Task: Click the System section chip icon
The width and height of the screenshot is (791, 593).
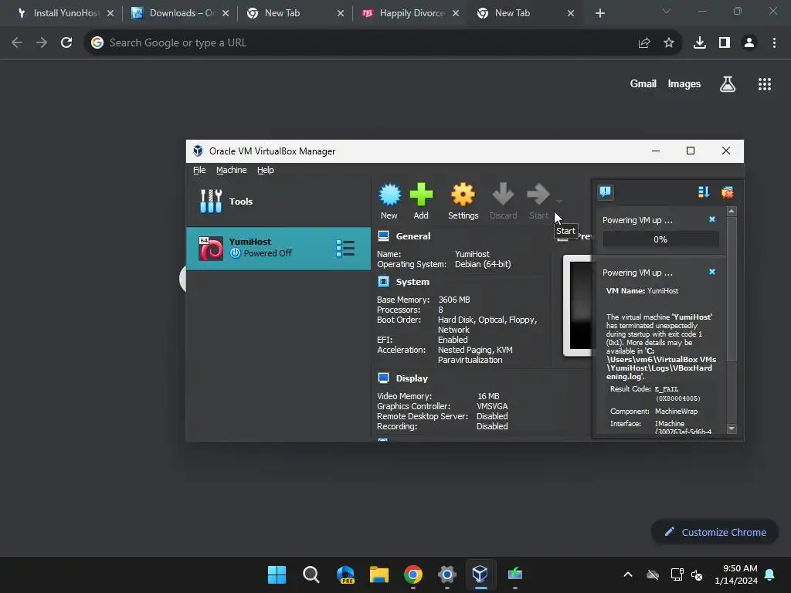Action: click(x=383, y=281)
